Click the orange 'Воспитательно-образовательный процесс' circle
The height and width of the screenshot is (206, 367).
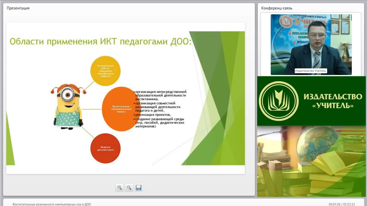point(121,109)
